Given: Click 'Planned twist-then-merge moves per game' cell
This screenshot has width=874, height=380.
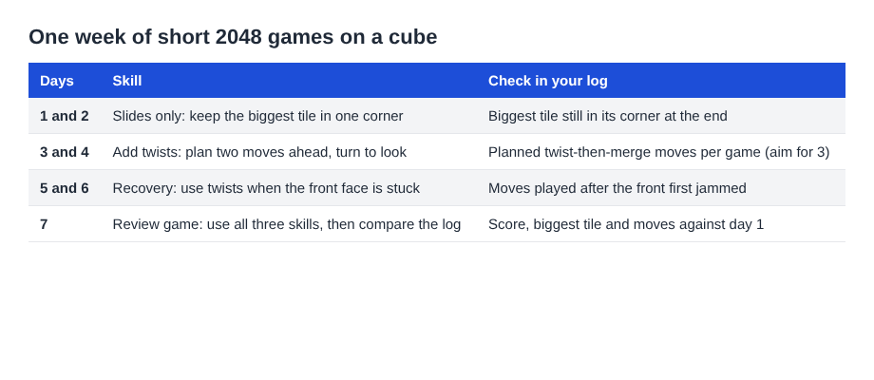Looking at the screenshot, I should click(x=659, y=152).
